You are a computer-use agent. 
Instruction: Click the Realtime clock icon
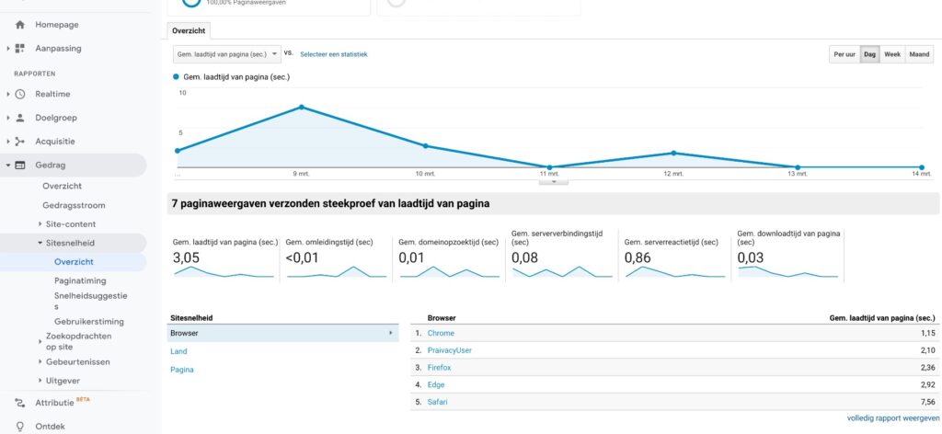pyautogui.click(x=20, y=94)
